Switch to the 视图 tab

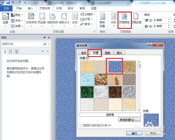point(94,8)
